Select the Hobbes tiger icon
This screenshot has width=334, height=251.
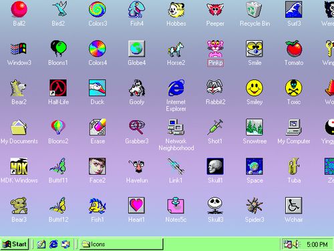coord(176,9)
